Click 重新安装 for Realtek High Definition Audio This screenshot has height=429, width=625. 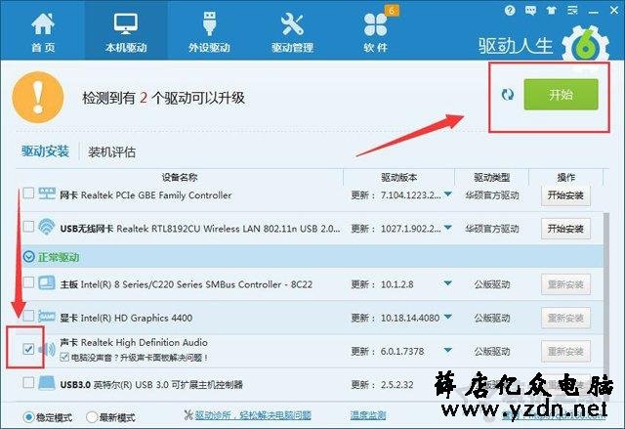coord(565,352)
